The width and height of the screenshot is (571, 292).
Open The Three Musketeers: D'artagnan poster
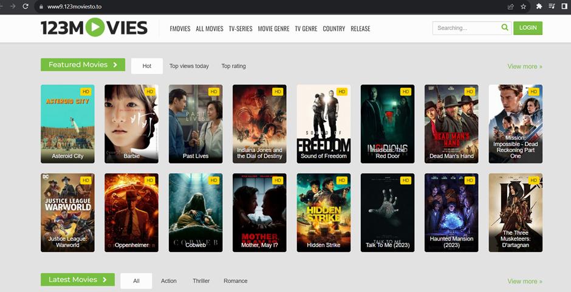(516, 212)
